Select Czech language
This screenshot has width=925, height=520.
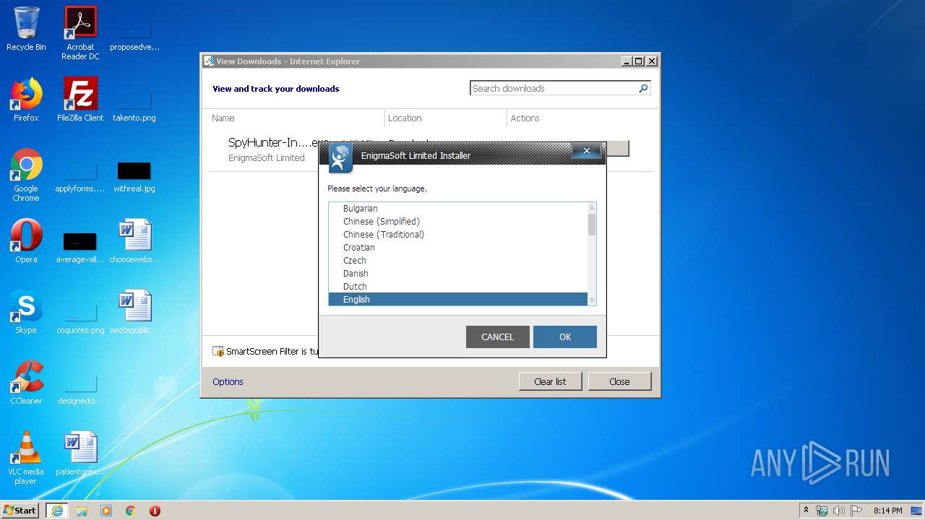(458, 260)
